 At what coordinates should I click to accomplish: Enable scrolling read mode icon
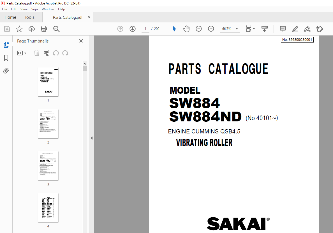coord(264,29)
